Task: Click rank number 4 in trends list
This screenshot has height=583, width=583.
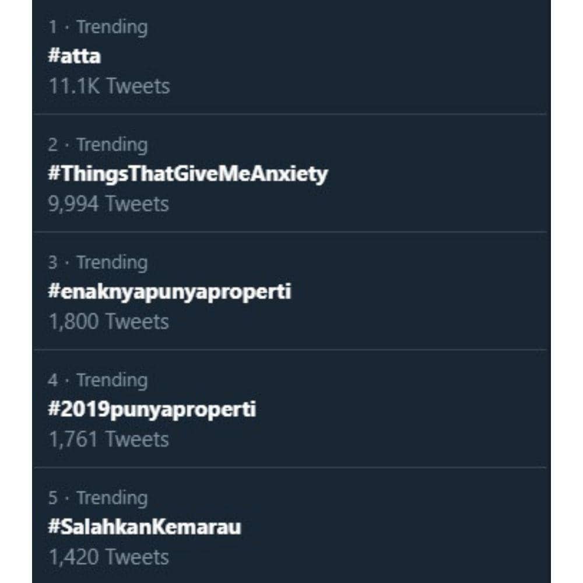Action: [x=53, y=381]
